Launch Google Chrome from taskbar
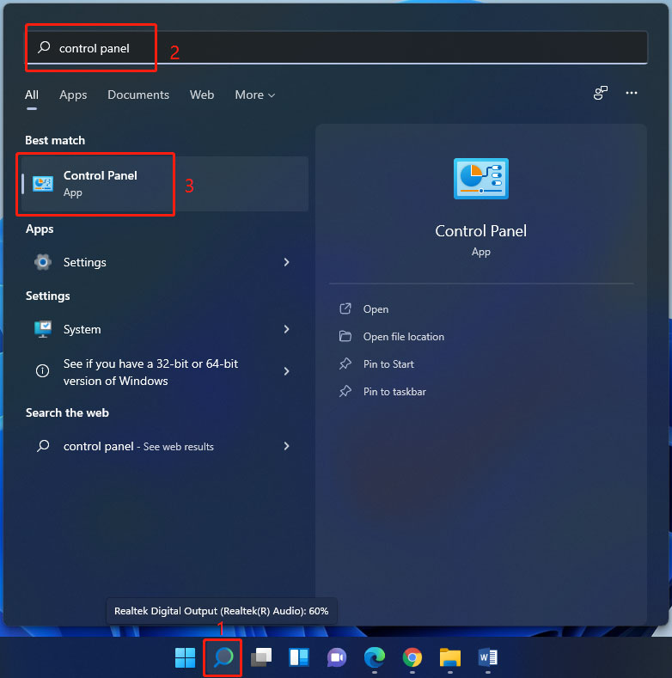Image resolution: width=672 pixels, height=678 pixels. point(412,657)
